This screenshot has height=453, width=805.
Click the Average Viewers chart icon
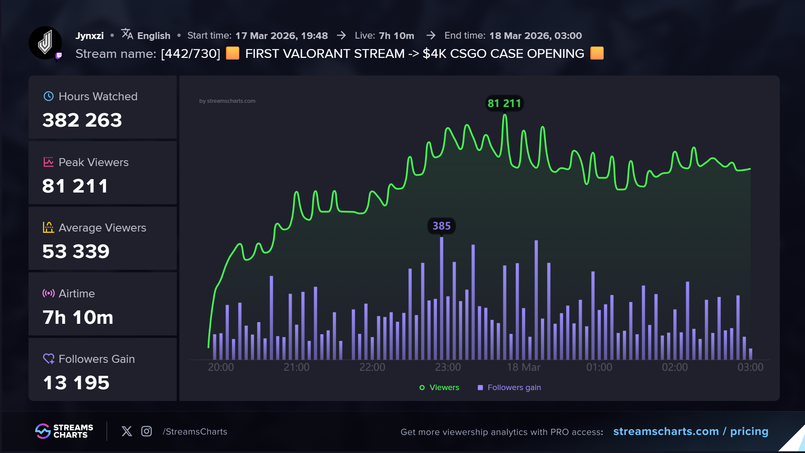coord(49,227)
